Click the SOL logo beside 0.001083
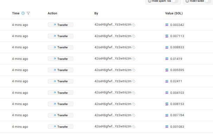Viewport: 213px width, 140px height. pos(167,127)
